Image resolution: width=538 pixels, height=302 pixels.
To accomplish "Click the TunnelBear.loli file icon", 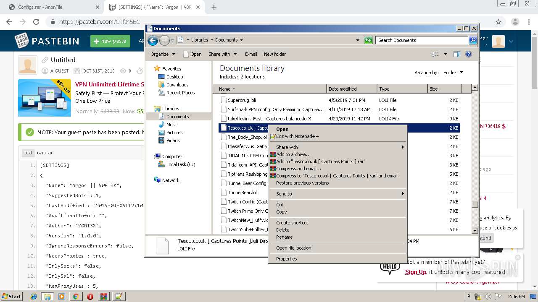I will pyautogui.click(x=224, y=193).
